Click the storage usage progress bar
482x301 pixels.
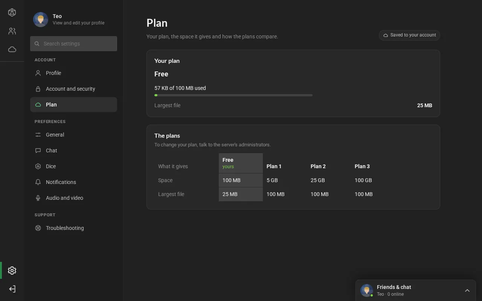pyautogui.click(x=233, y=95)
